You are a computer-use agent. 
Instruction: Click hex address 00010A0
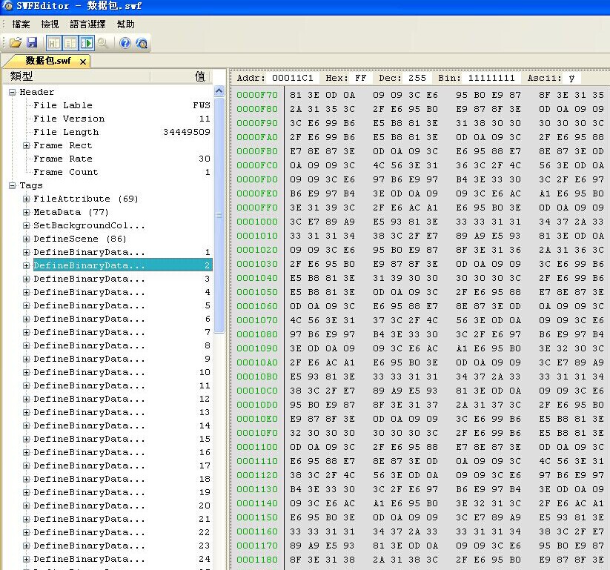257,362
